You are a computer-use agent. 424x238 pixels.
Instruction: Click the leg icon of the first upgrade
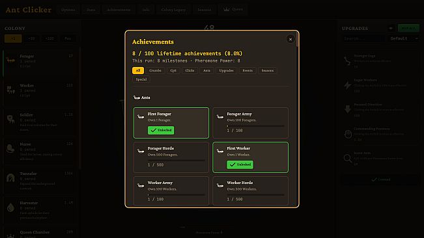pyautogui.click(x=348, y=61)
